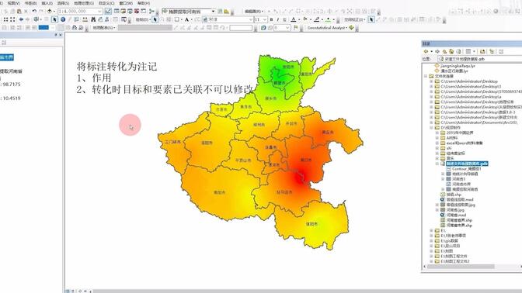Click the Geostatistical Wizard icon
Viewport: 522px width, 293px height.
351,28
